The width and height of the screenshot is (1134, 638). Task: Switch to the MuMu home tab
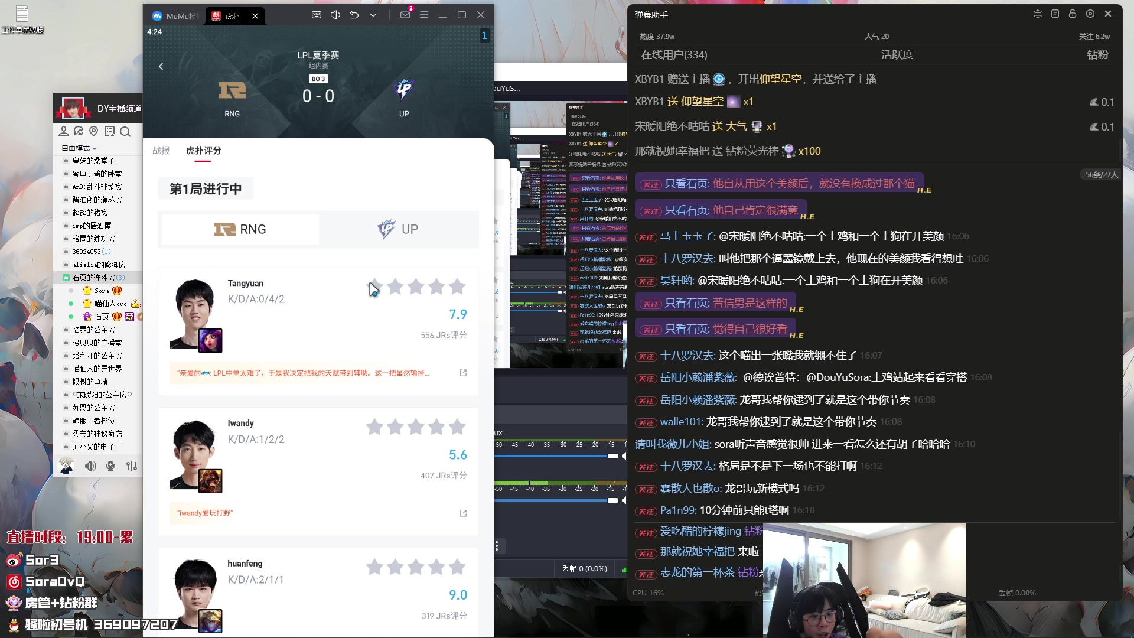click(x=175, y=16)
